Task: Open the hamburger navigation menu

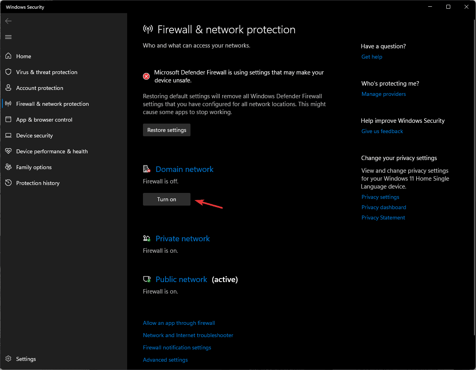Action: click(x=8, y=37)
